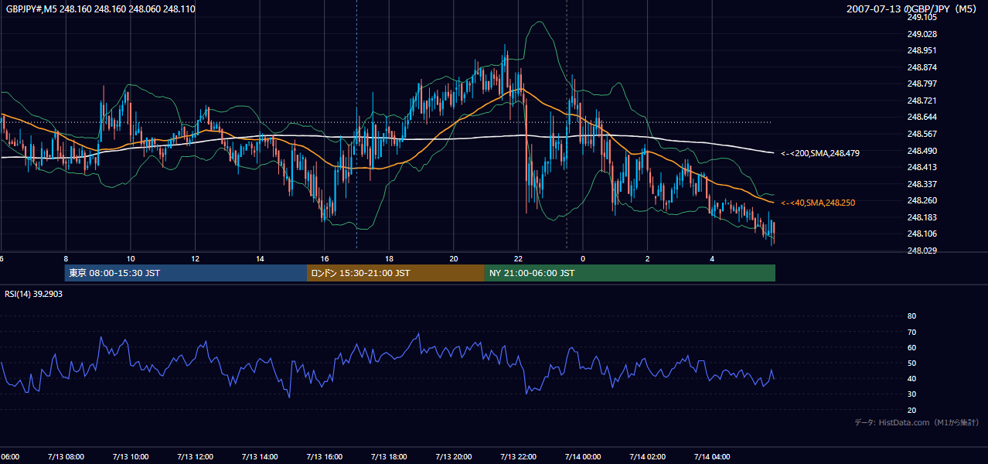Click RSI scale value 30
Viewport: 988px width, 464px height.
(x=911, y=394)
